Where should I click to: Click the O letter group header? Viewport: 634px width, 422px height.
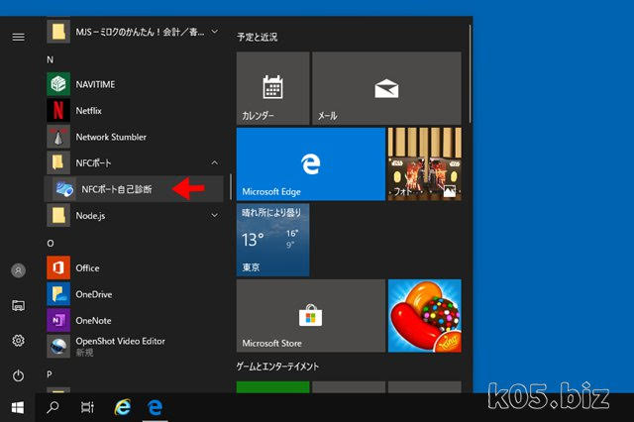pyautogui.click(x=51, y=244)
